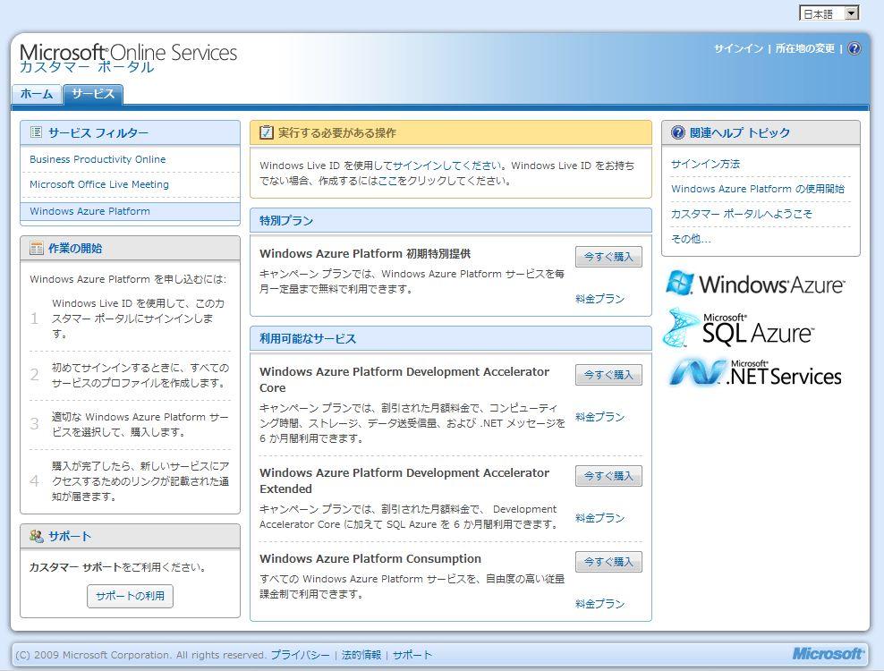
Task: Open Windows Azure Platform の使用開始 help topic
Action: point(758,189)
